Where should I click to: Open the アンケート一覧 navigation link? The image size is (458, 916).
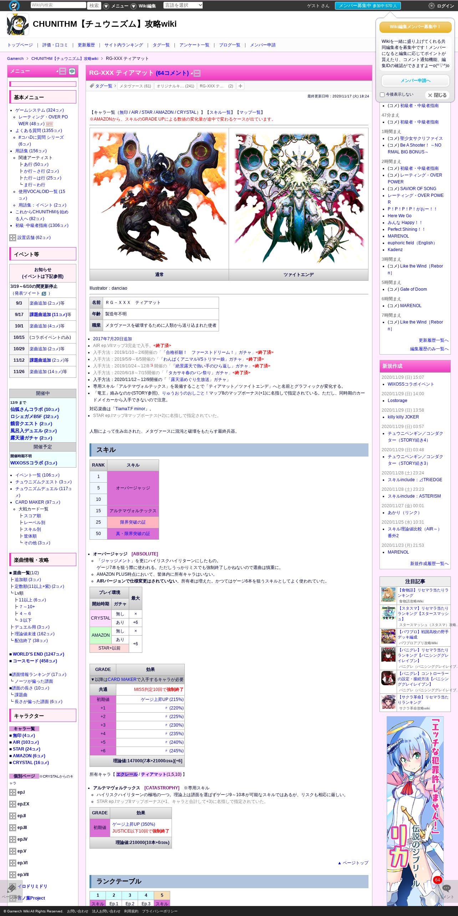[x=194, y=45]
